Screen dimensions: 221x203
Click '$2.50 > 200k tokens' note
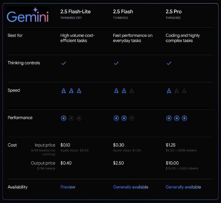[181, 150]
